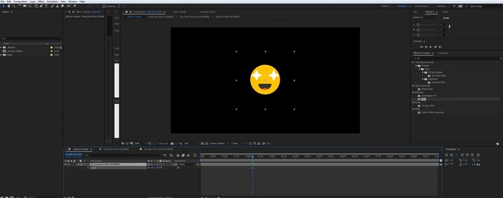Open the Window menu
The image size is (503, 198).
[73, 1]
